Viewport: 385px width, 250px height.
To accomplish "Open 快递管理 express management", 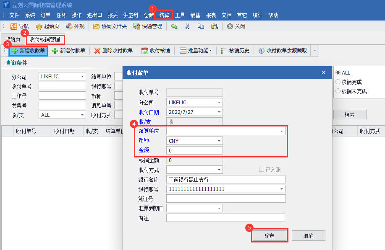I will click(x=147, y=26).
